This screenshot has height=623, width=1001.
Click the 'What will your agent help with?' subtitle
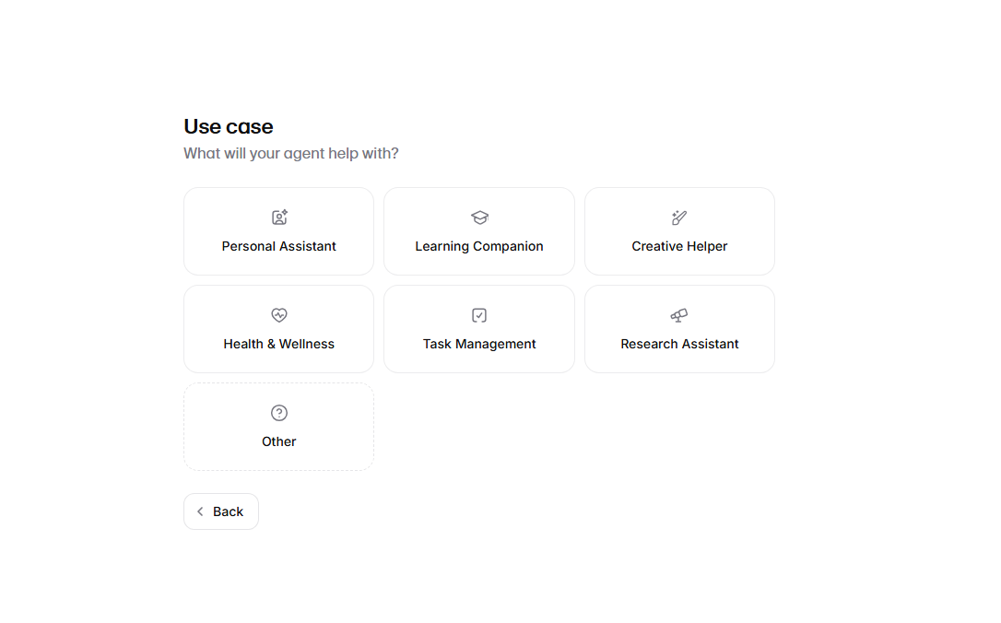click(291, 154)
